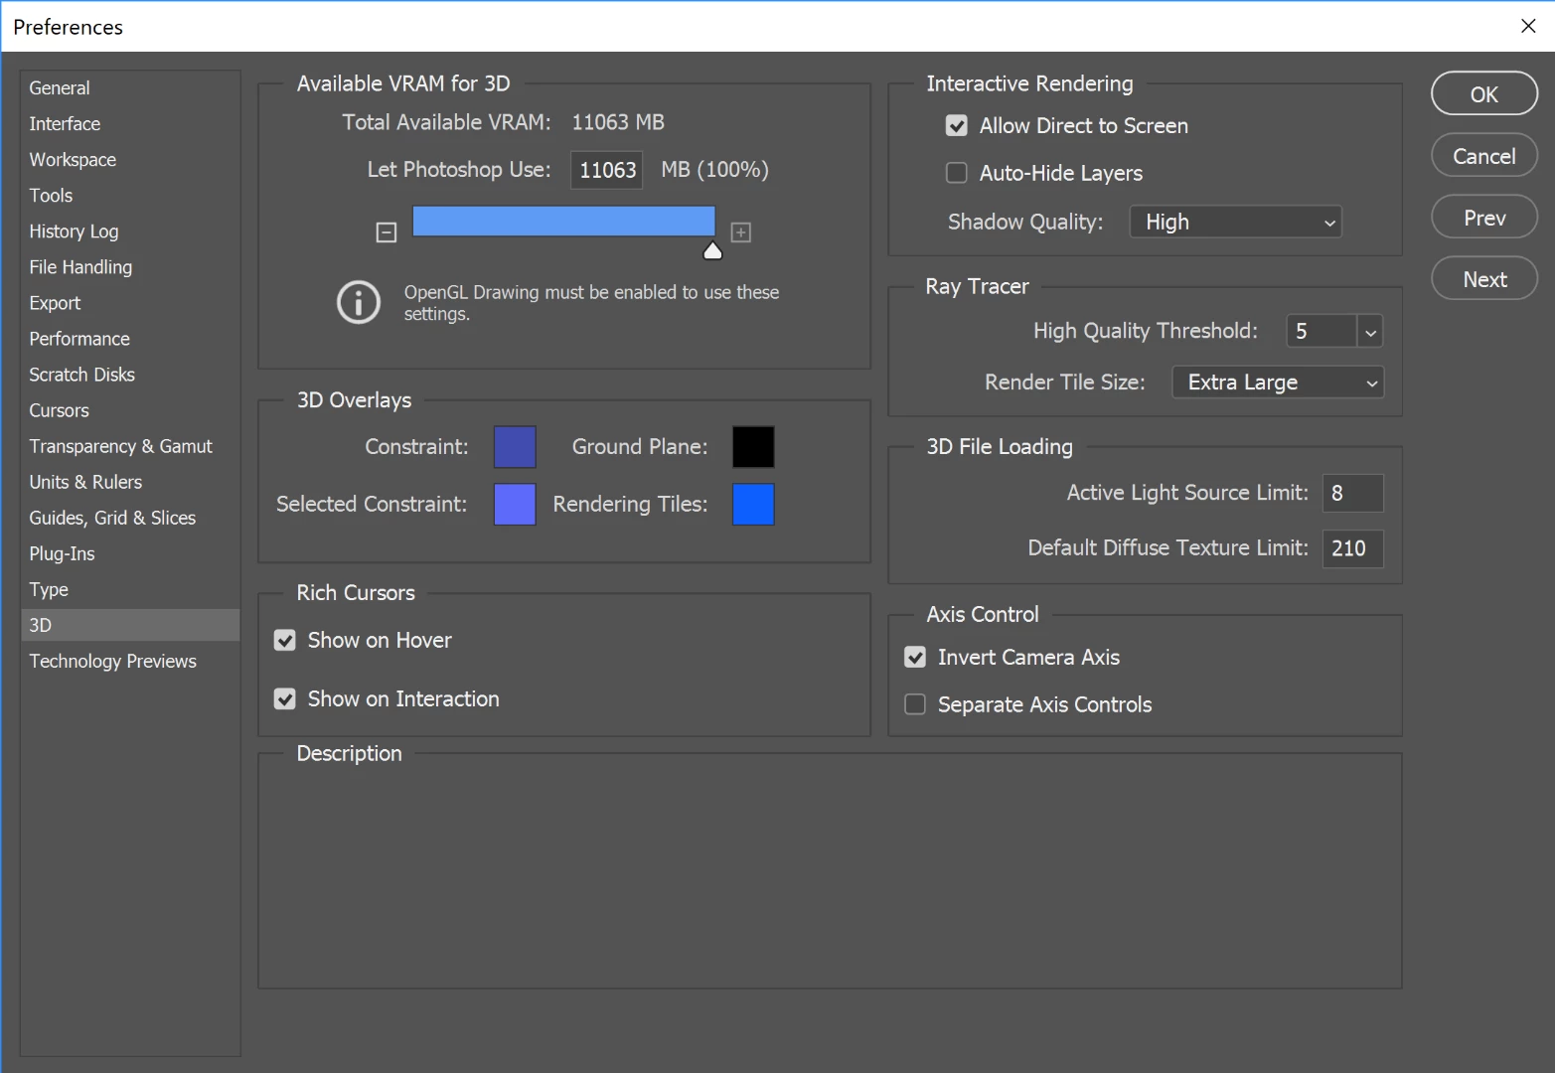Click Default Diffuse Texture Limit field
The image size is (1555, 1073).
click(x=1352, y=548)
